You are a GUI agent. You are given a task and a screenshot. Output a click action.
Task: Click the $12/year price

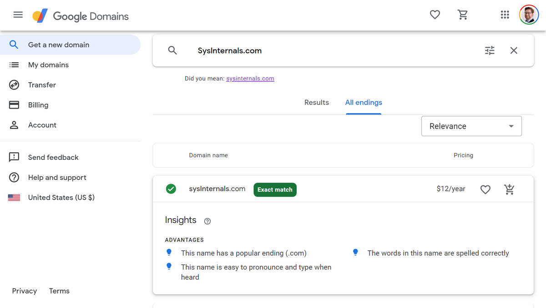[451, 189]
